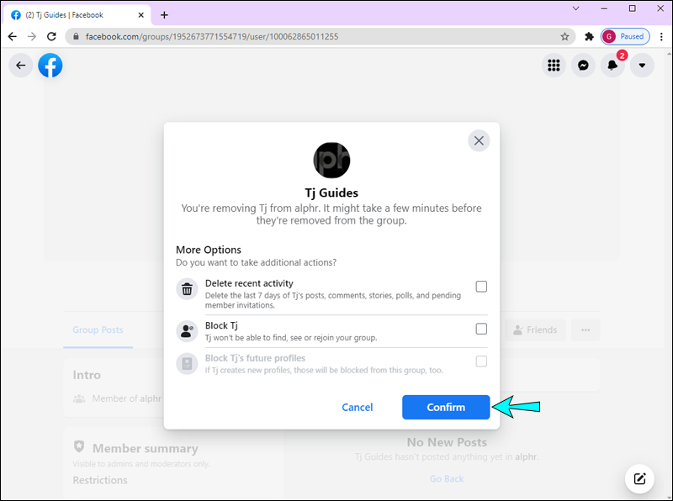This screenshot has height=501, width=673.
Task: Open the Facebook menu grid icon
Action: [x=554, y=66]
